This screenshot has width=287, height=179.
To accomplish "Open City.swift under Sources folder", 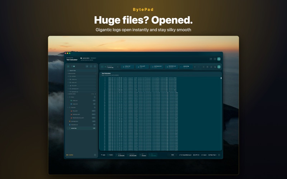I will pos(82,111).
